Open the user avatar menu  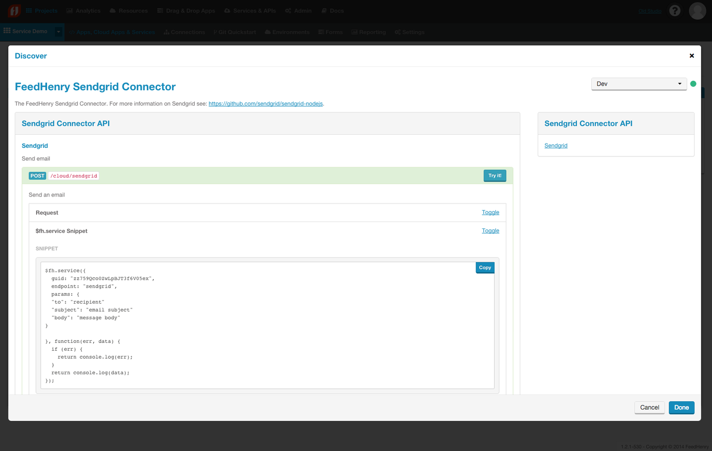coord(697,11)
